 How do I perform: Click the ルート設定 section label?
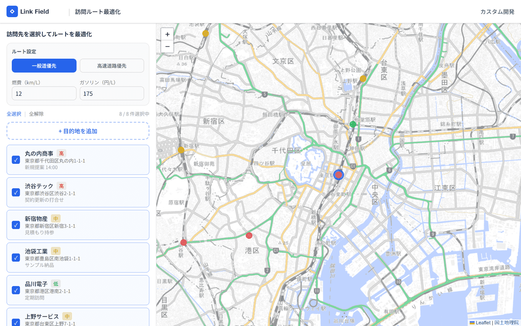pos(24,52)
